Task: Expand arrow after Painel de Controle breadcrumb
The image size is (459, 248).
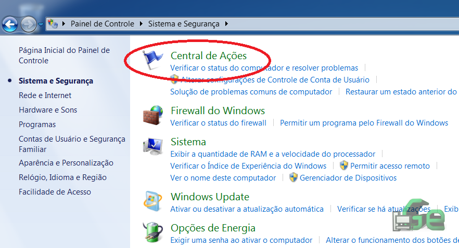Action: [x=141, y=24]
